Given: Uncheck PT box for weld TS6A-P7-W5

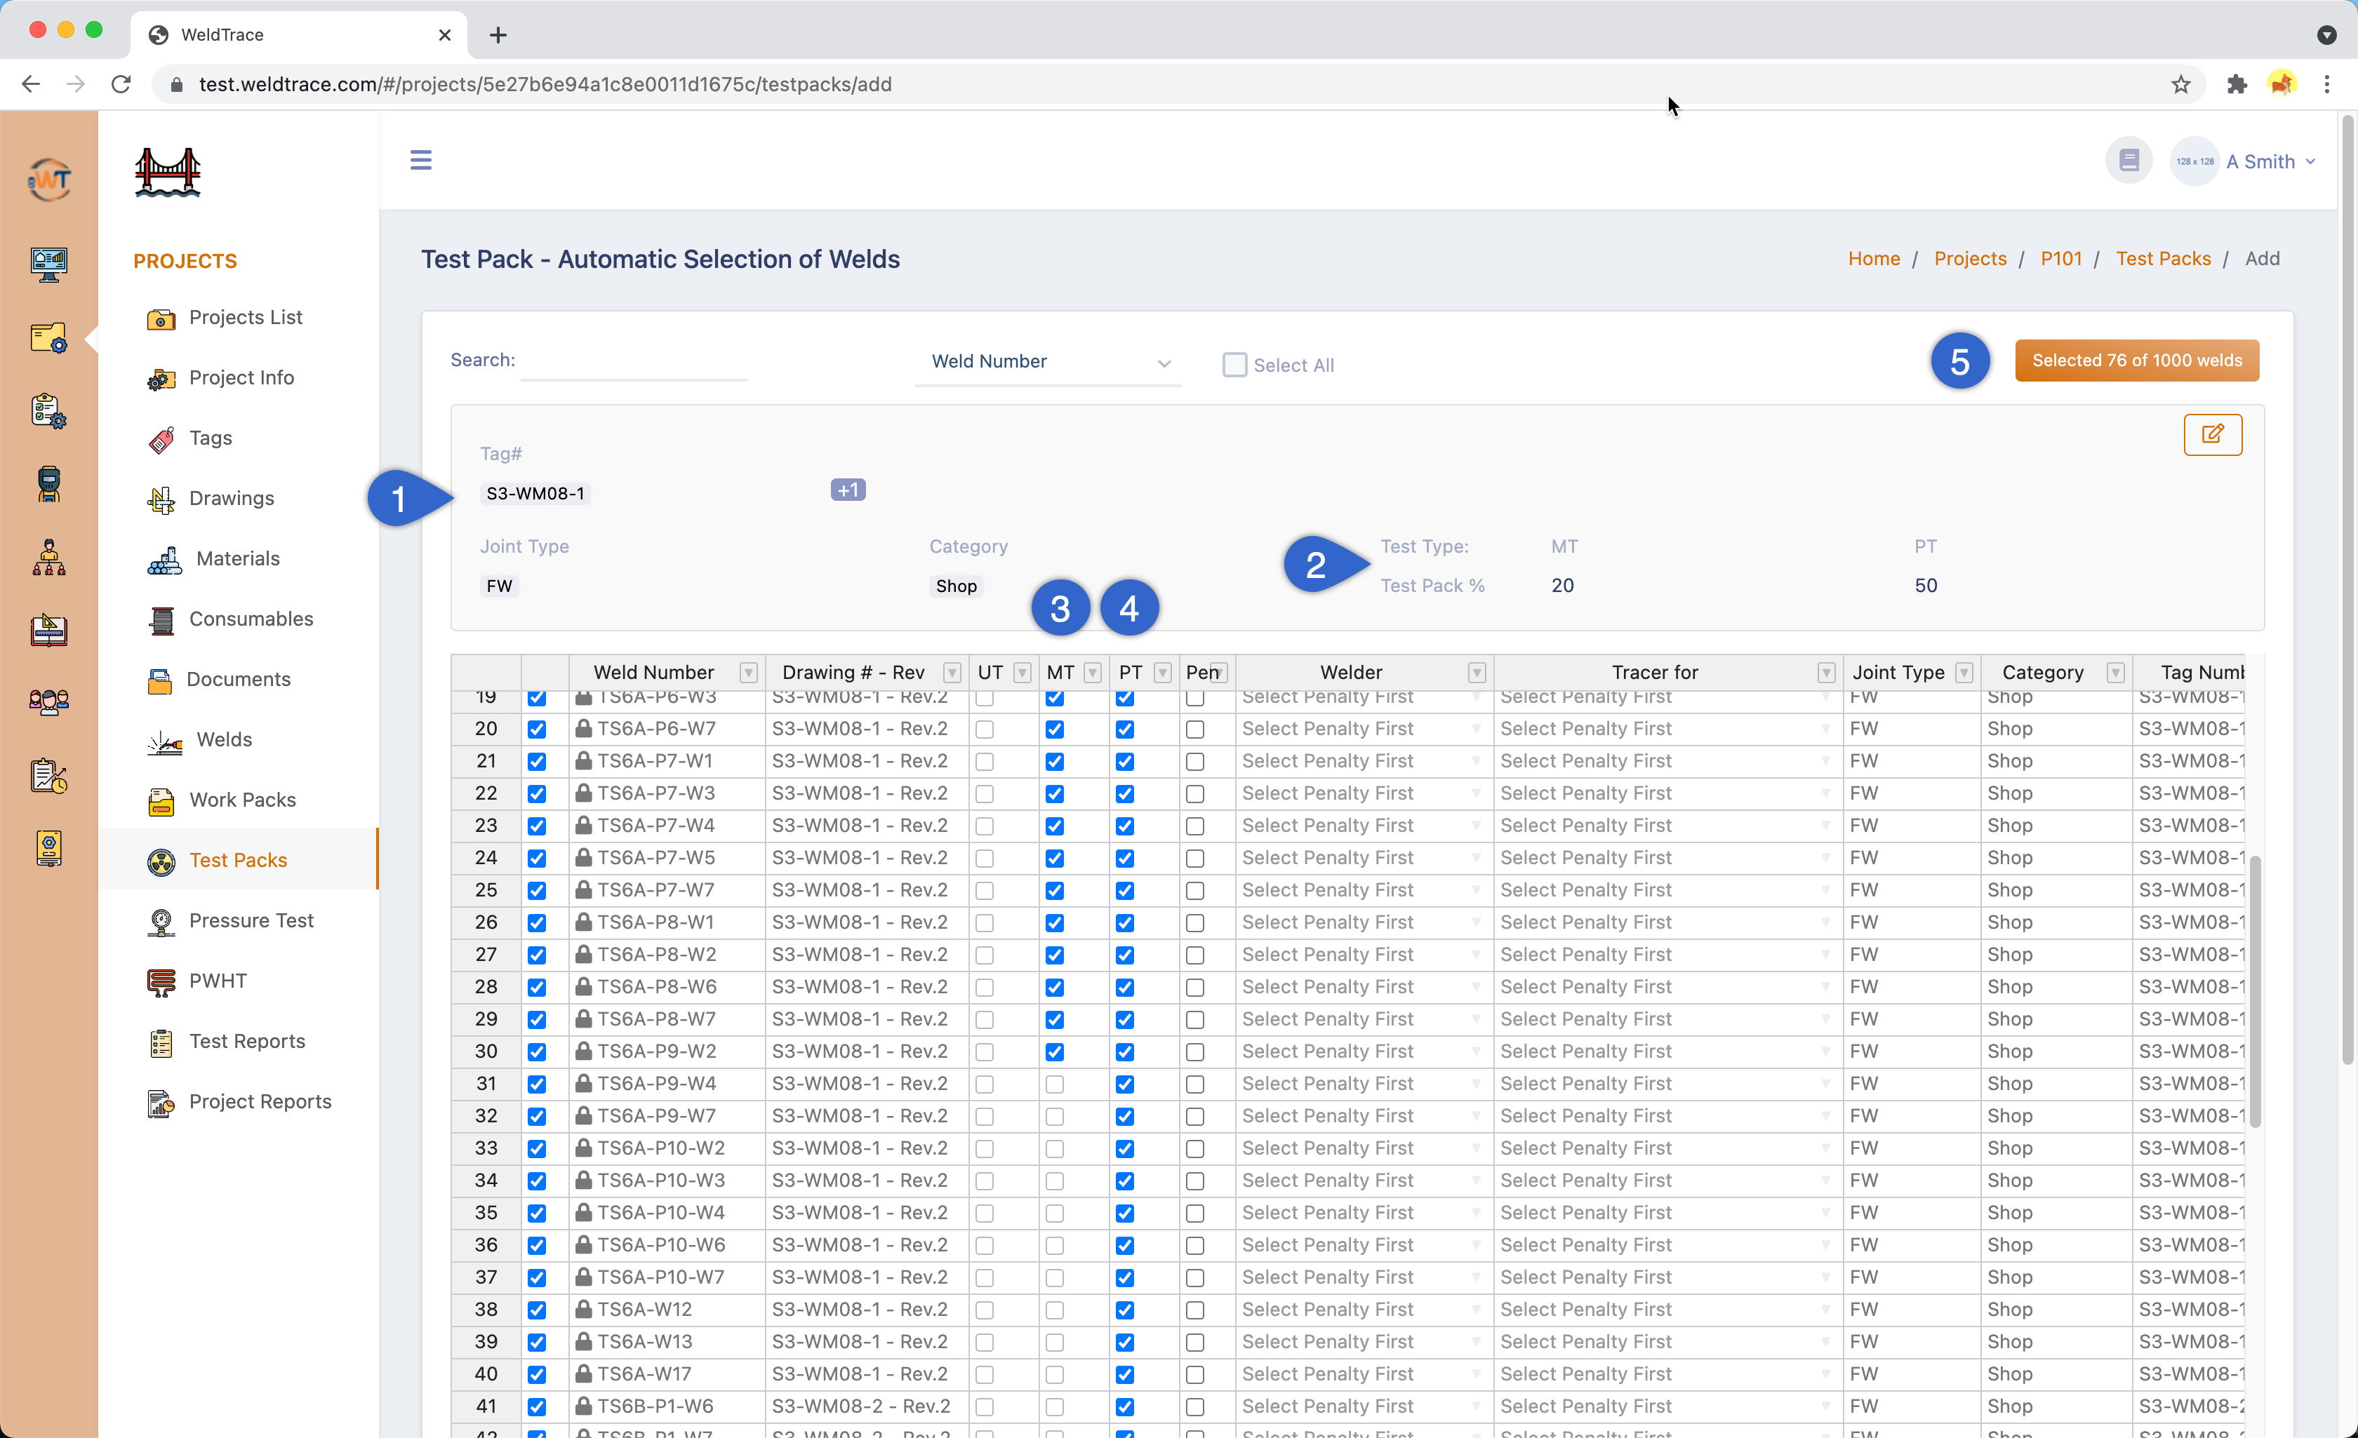Looking at the screenshot, I should pyautogui.click(x=1124, y=858).
